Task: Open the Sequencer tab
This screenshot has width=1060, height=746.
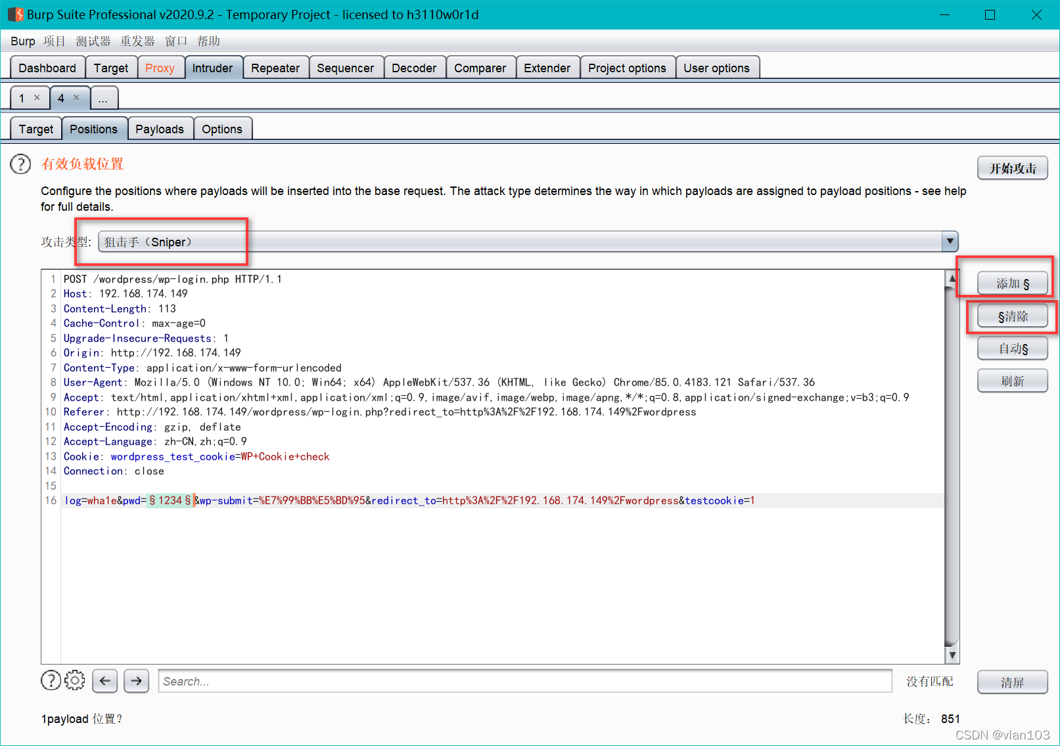Action: (x=346, y=68)
